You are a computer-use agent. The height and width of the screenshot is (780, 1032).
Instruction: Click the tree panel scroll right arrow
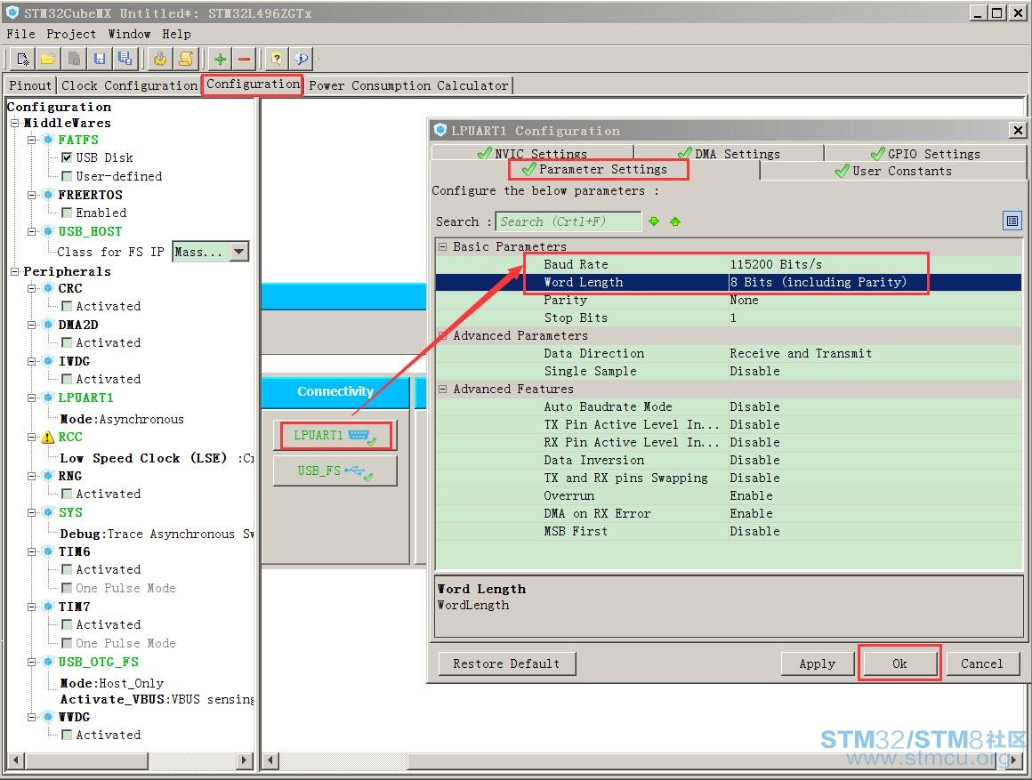[244, 760]
